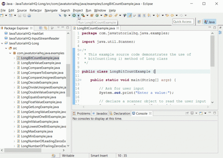Switch to the Declaration tab
The width and height of the screenshot is (223, 158).
pos(120,113)
